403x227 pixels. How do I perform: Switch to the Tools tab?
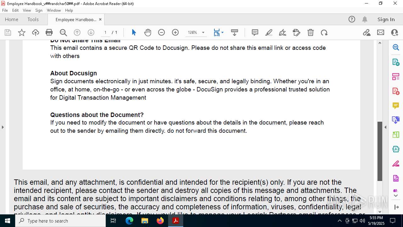[33, 20]
